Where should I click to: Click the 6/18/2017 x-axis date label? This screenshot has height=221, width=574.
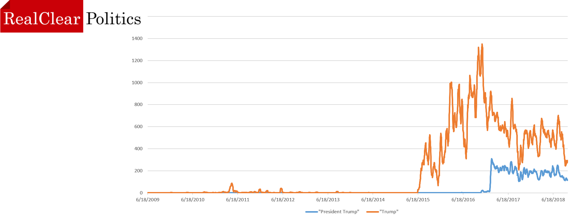(508, 199)
